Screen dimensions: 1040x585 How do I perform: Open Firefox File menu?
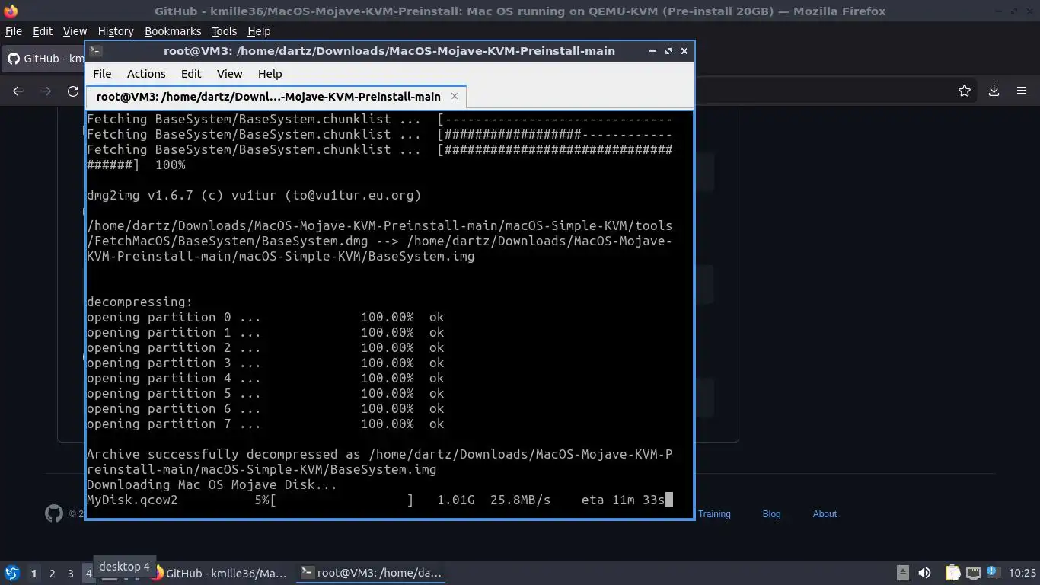click(14, 31)
